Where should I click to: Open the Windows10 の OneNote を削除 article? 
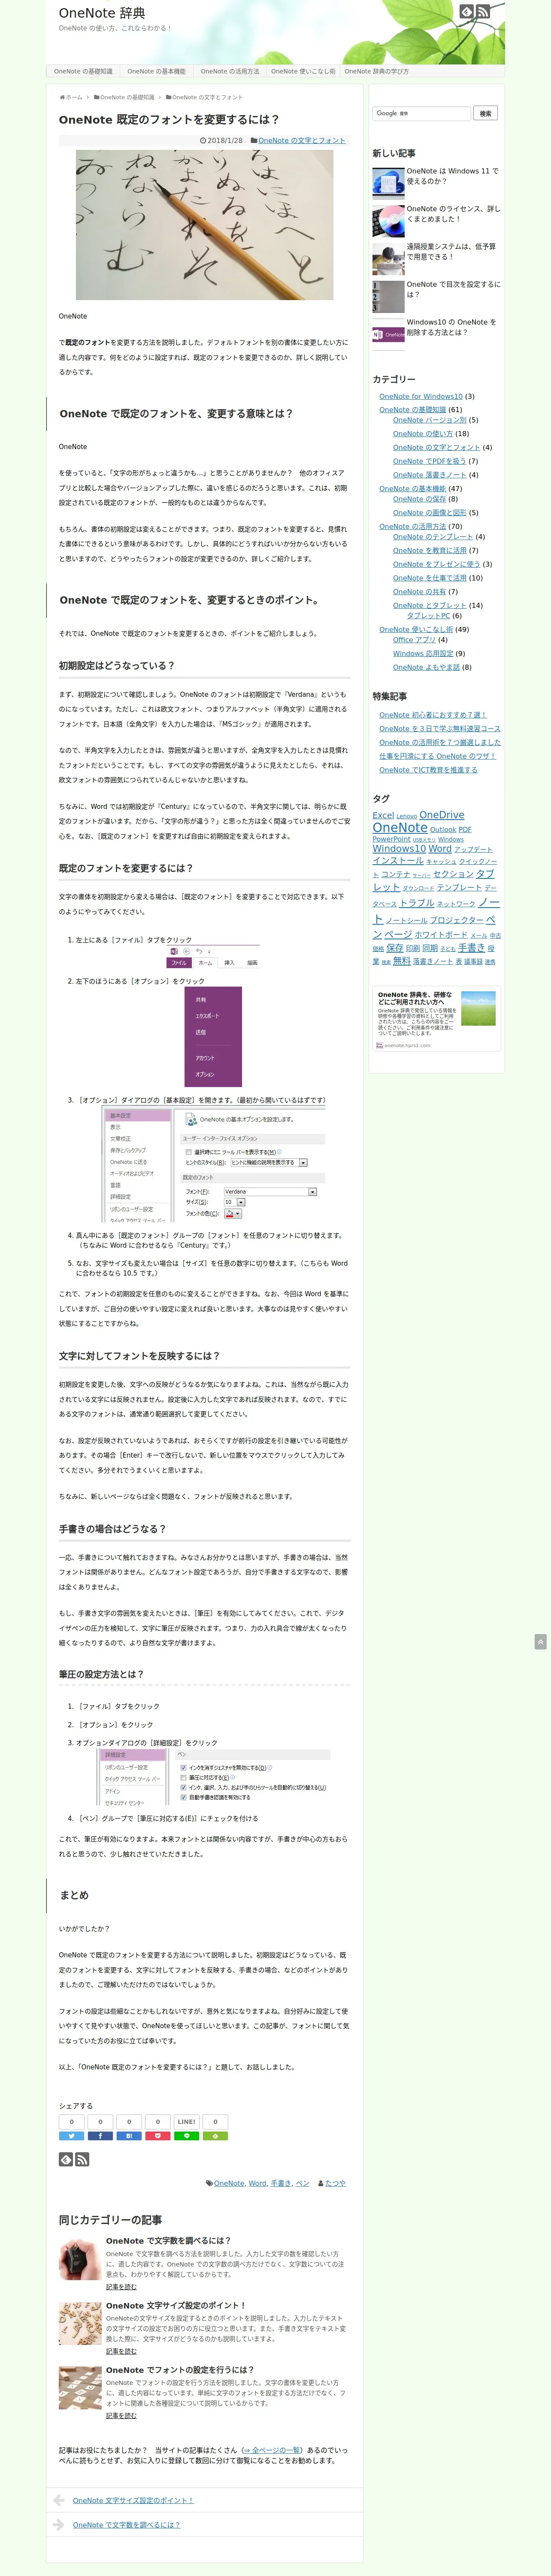(x=451, y=327)
